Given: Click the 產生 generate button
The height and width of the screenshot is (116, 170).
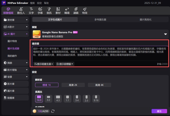Looking at the screenshot, I should (x=159, y=111).
